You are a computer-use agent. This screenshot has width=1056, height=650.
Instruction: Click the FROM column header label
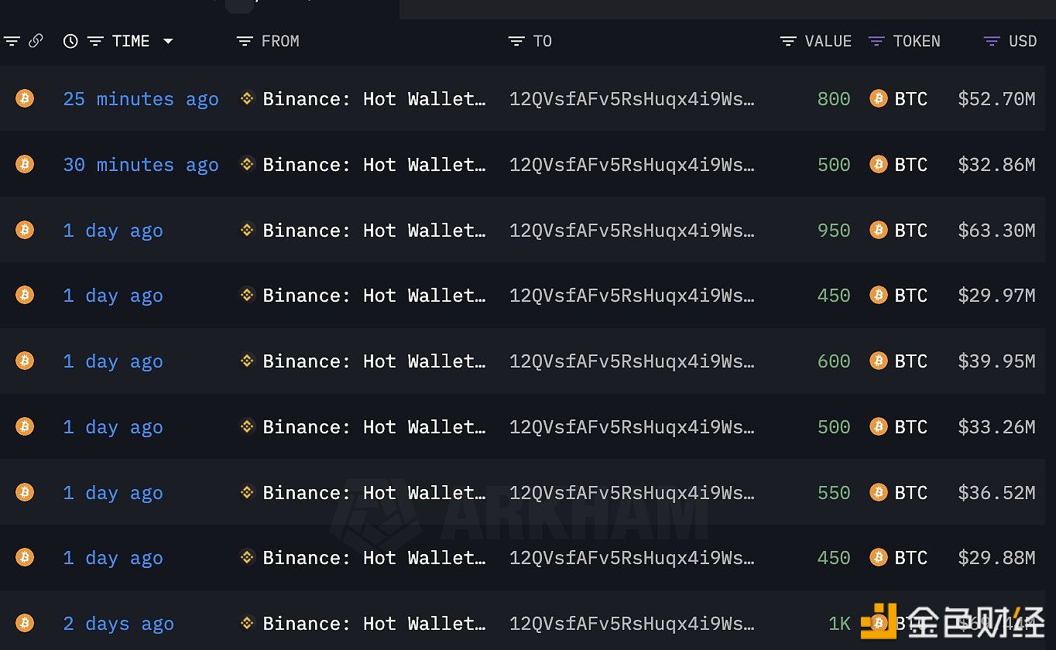pyautogui.click(x=280, y=41)
